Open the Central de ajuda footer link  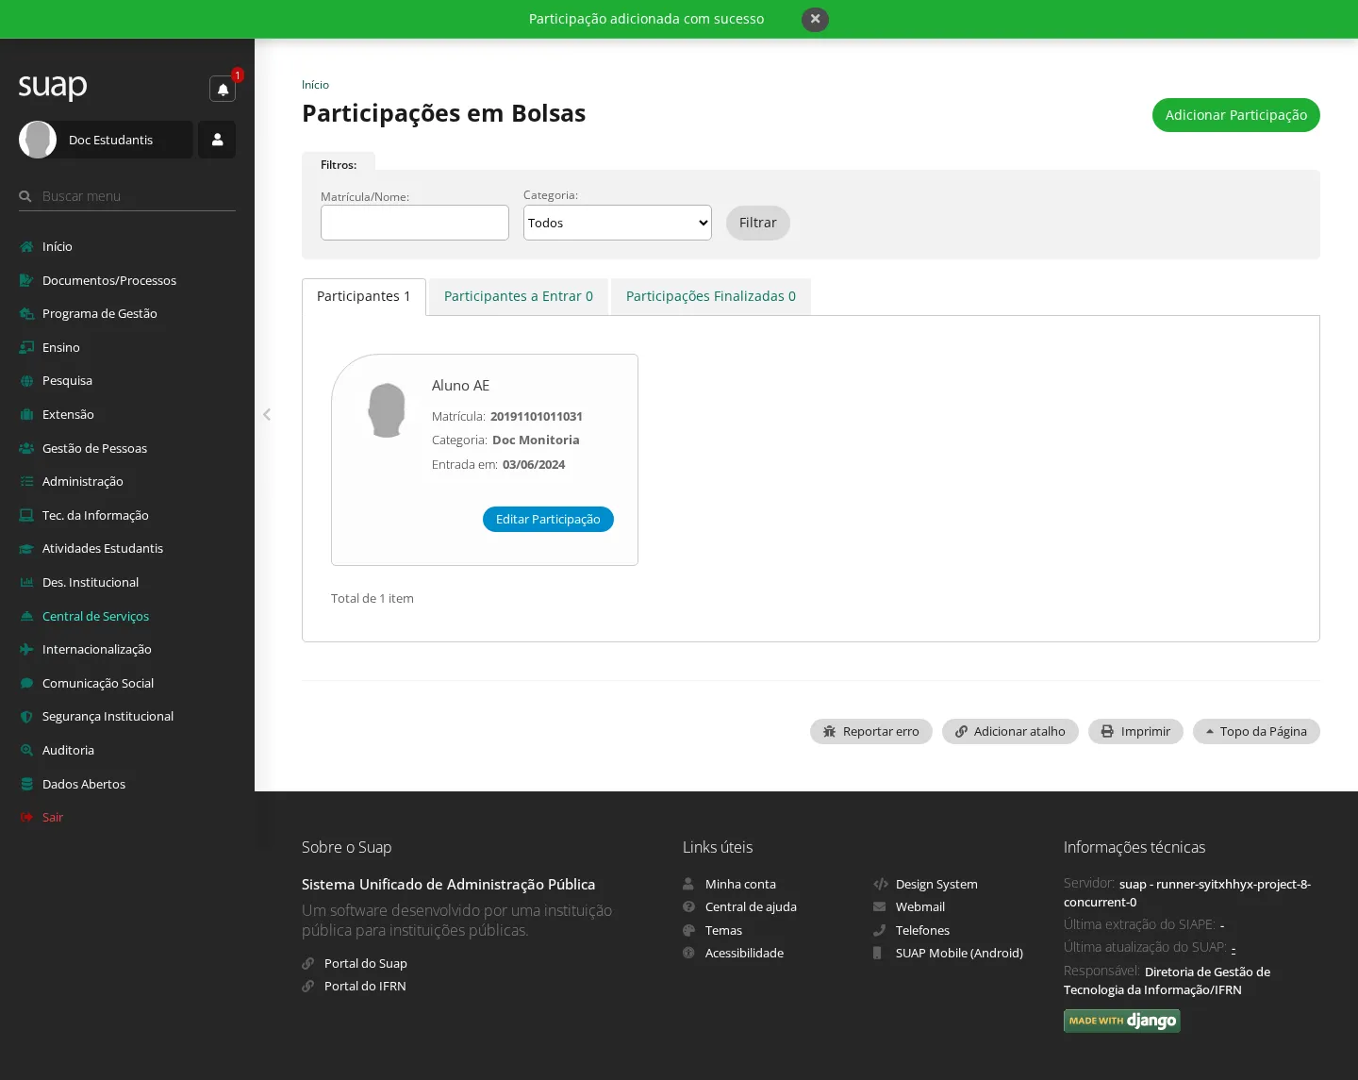point(751,907)
